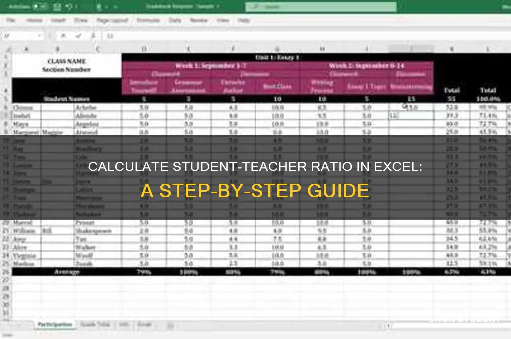Select the Average row label cell

click(67, 272)
